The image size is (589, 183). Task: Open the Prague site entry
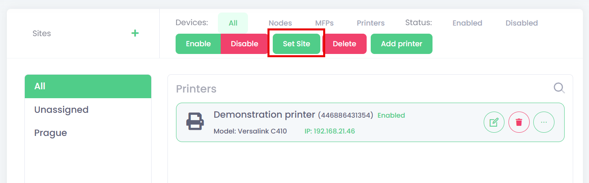tap(50, 133)
